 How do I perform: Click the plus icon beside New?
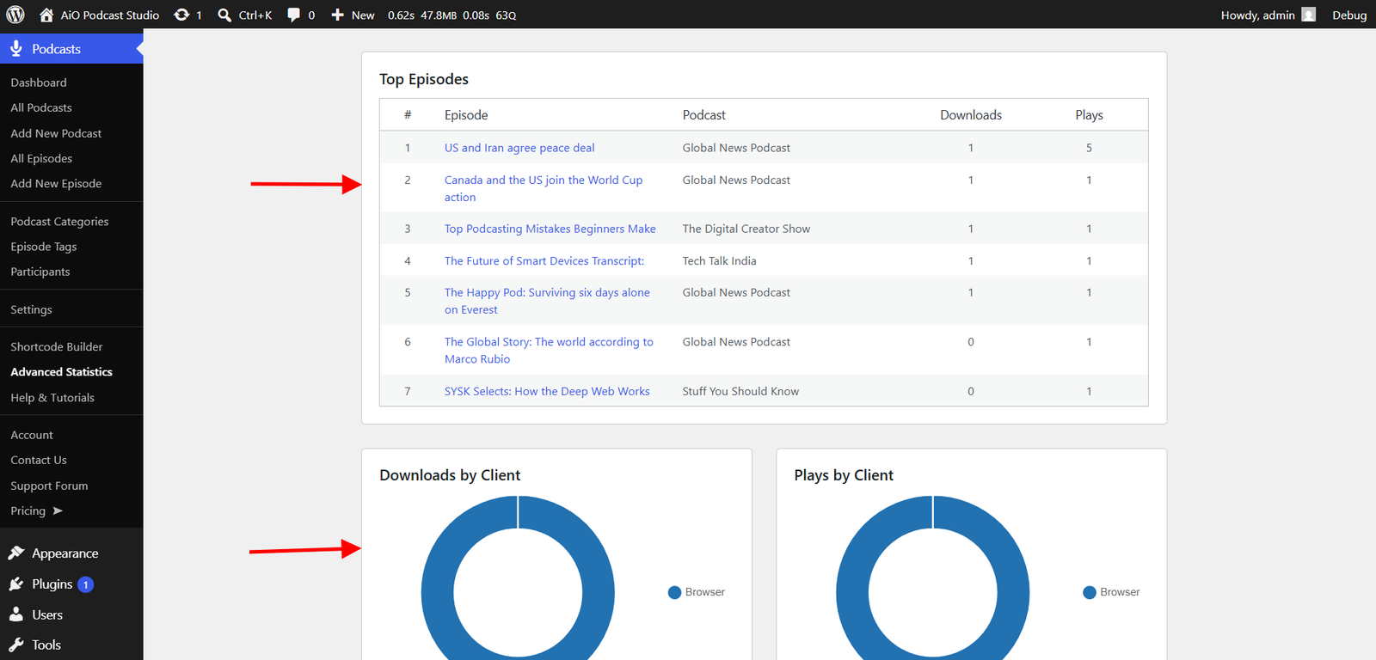[337, 15]
